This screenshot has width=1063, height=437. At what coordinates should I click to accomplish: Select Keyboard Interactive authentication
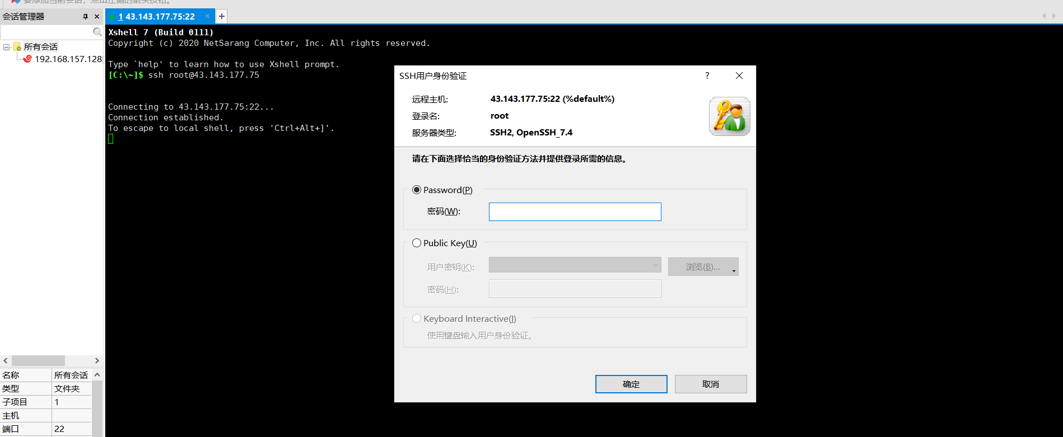[x=417, y=318]
